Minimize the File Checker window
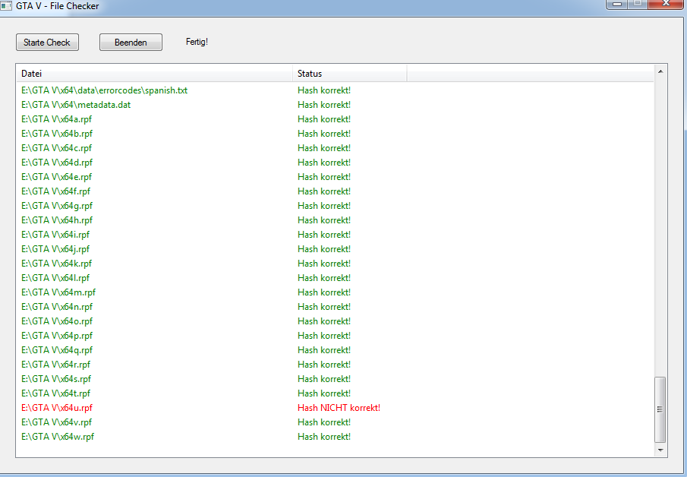The width and height of the screenshot is (687, 477). (x=617, y=4)
